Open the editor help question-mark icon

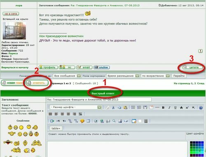coord(201,108)
